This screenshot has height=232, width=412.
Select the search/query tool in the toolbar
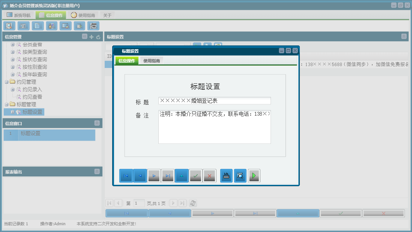9,26
